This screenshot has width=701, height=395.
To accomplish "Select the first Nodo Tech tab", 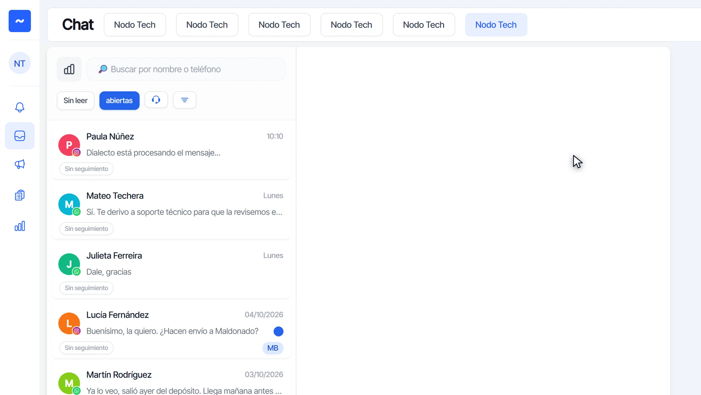I will 135,25.
